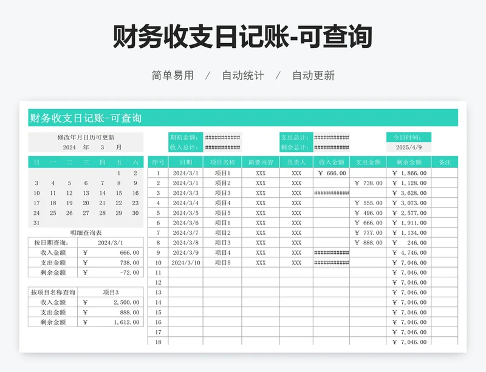Click the 明细查询表 heading
The height and width of the screenshot is (372, 486).
[86, 232]
